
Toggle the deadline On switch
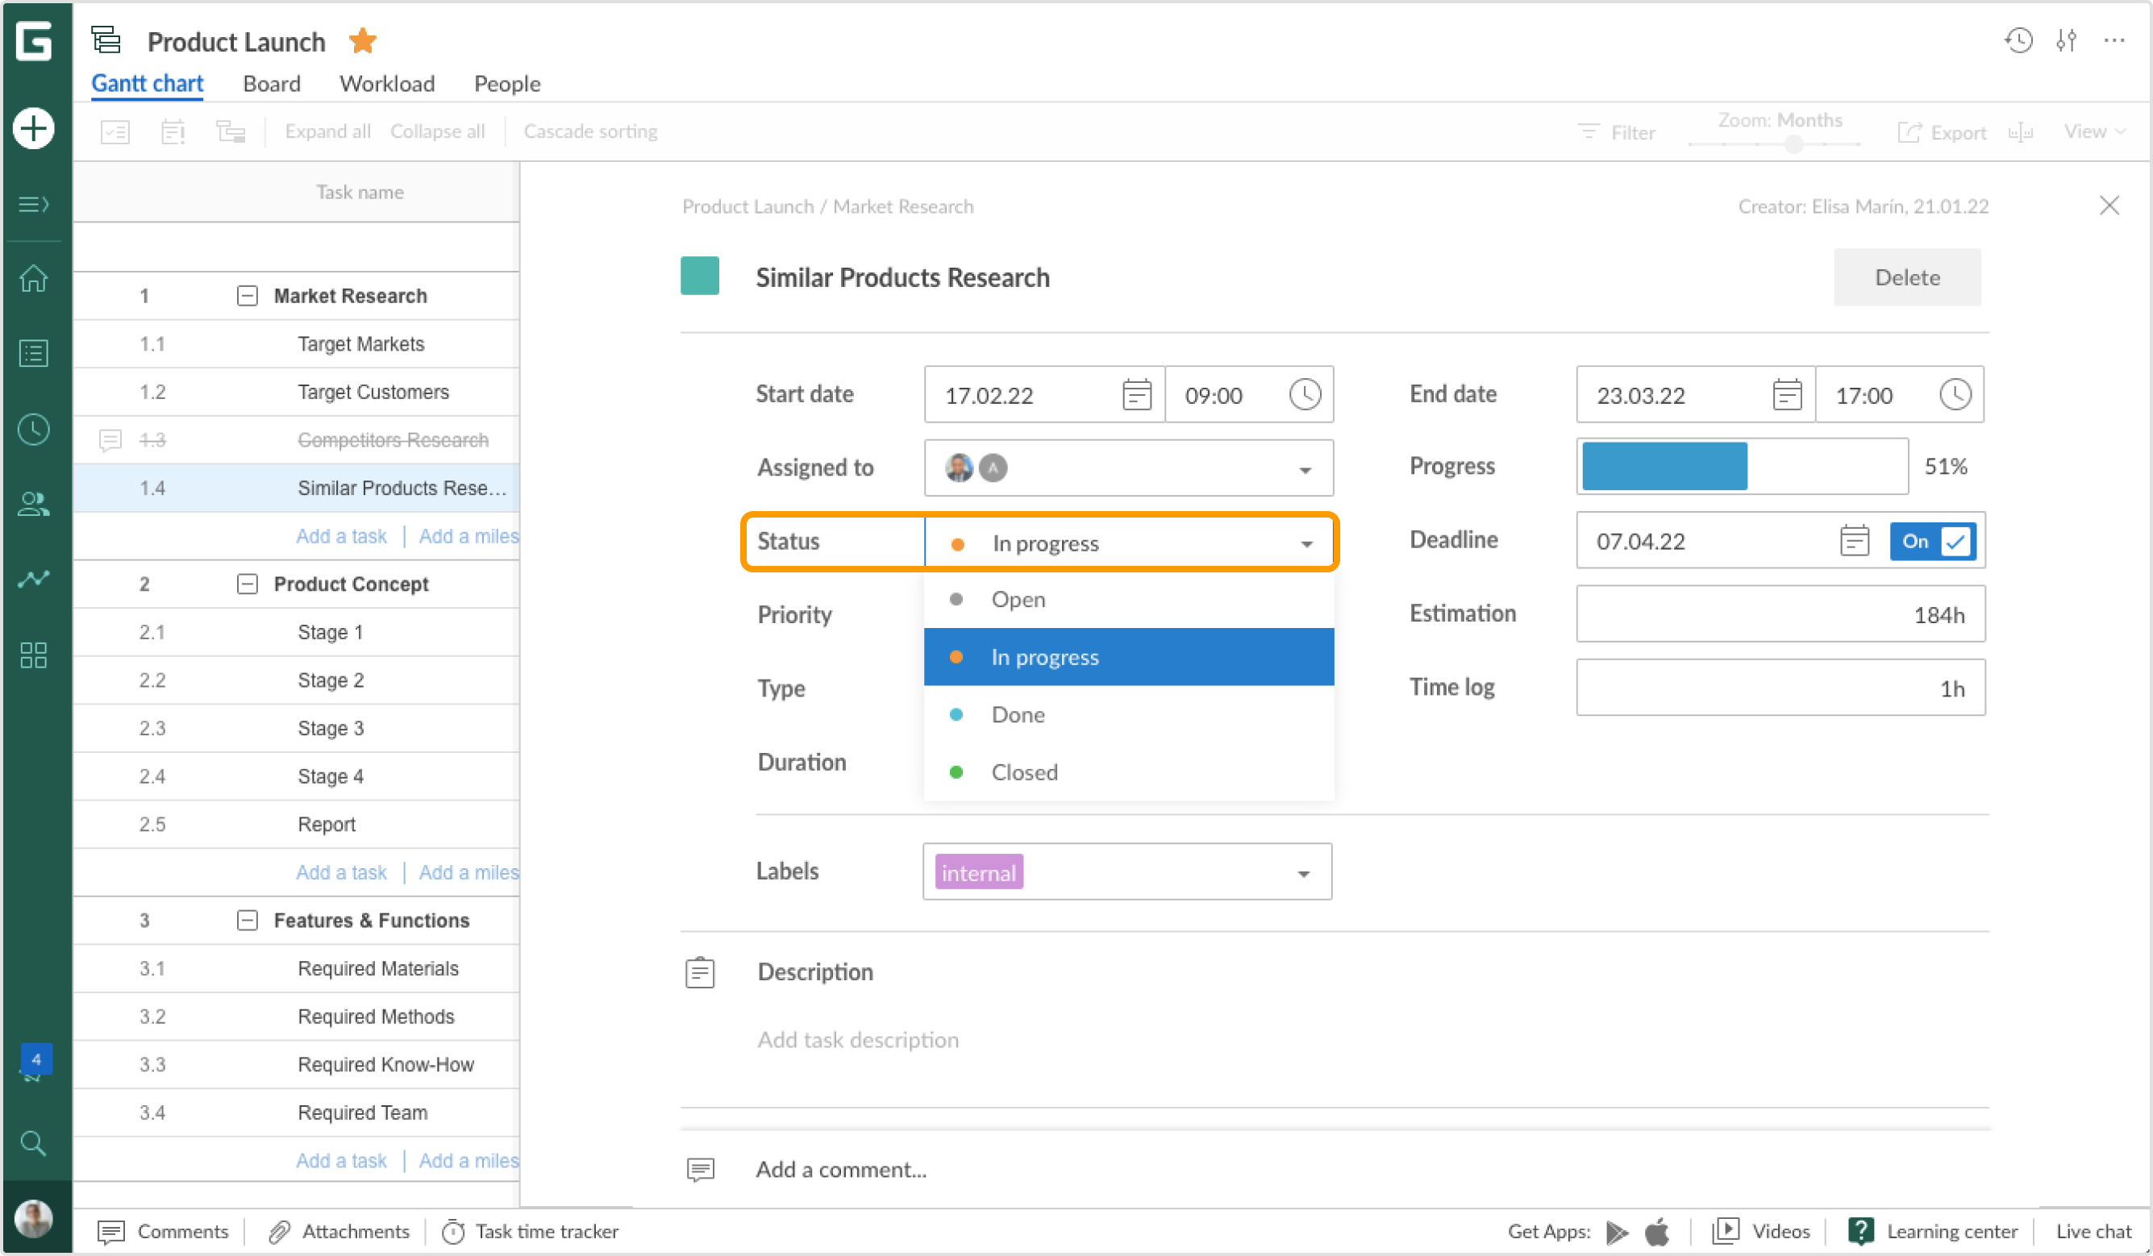tap(1932, 541)
